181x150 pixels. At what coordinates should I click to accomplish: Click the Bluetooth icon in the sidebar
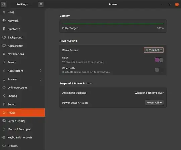(x=4, y=29)
